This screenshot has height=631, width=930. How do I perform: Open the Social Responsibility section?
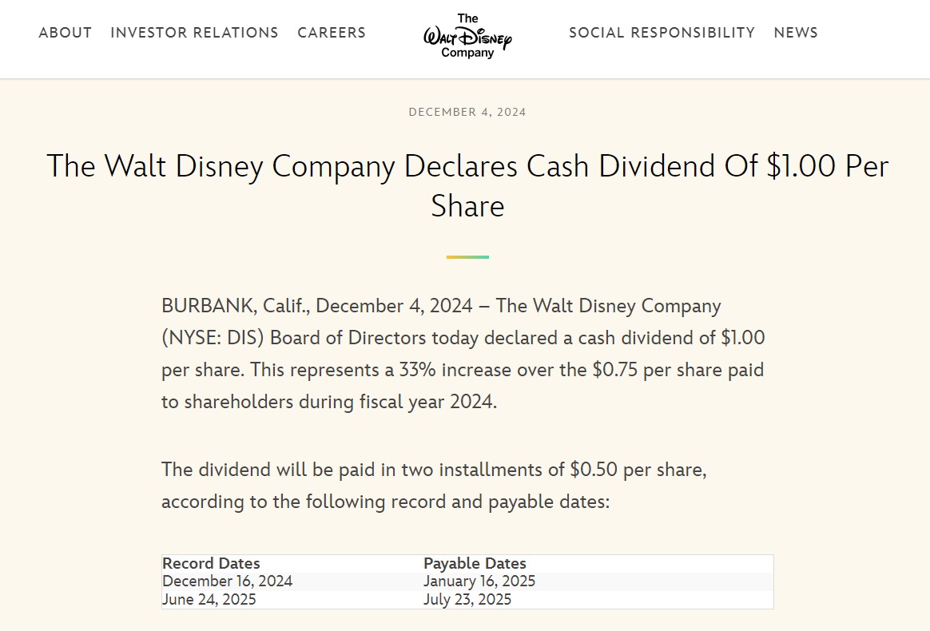click(662, 33)
